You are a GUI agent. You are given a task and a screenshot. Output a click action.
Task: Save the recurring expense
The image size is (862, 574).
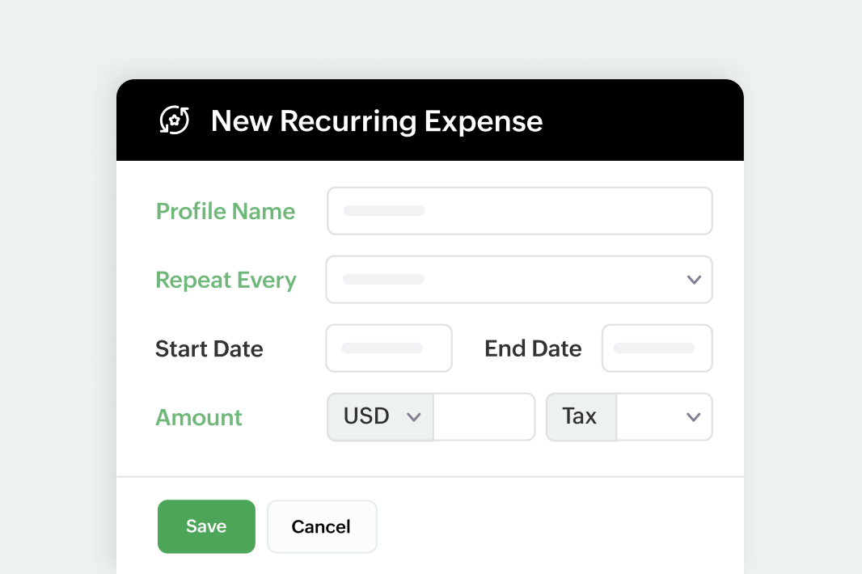tap(206, 526)
